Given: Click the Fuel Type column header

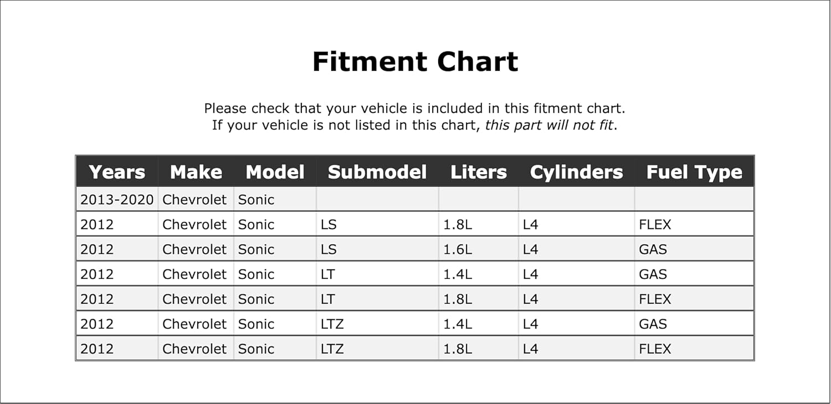Looking at the screenshot, I should click(x=694, y=172).
